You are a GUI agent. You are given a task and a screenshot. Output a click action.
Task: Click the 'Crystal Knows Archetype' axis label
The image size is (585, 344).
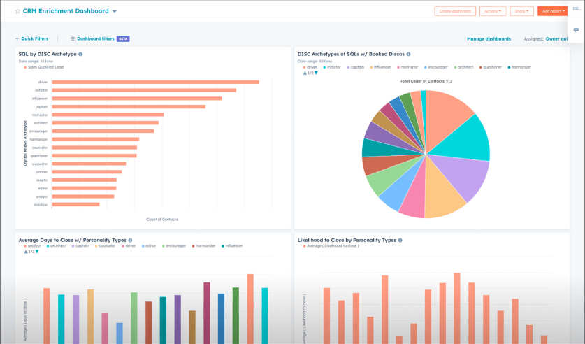25,143
